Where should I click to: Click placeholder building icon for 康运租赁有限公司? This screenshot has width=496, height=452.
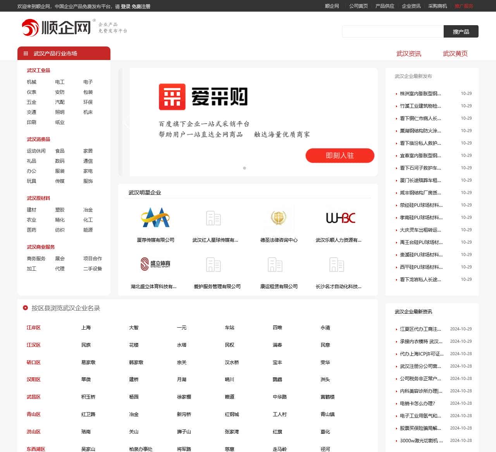tap(275, 265)
